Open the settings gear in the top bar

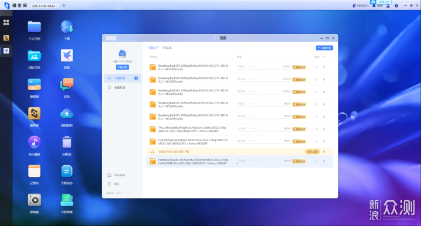click(x=396, y=6)
